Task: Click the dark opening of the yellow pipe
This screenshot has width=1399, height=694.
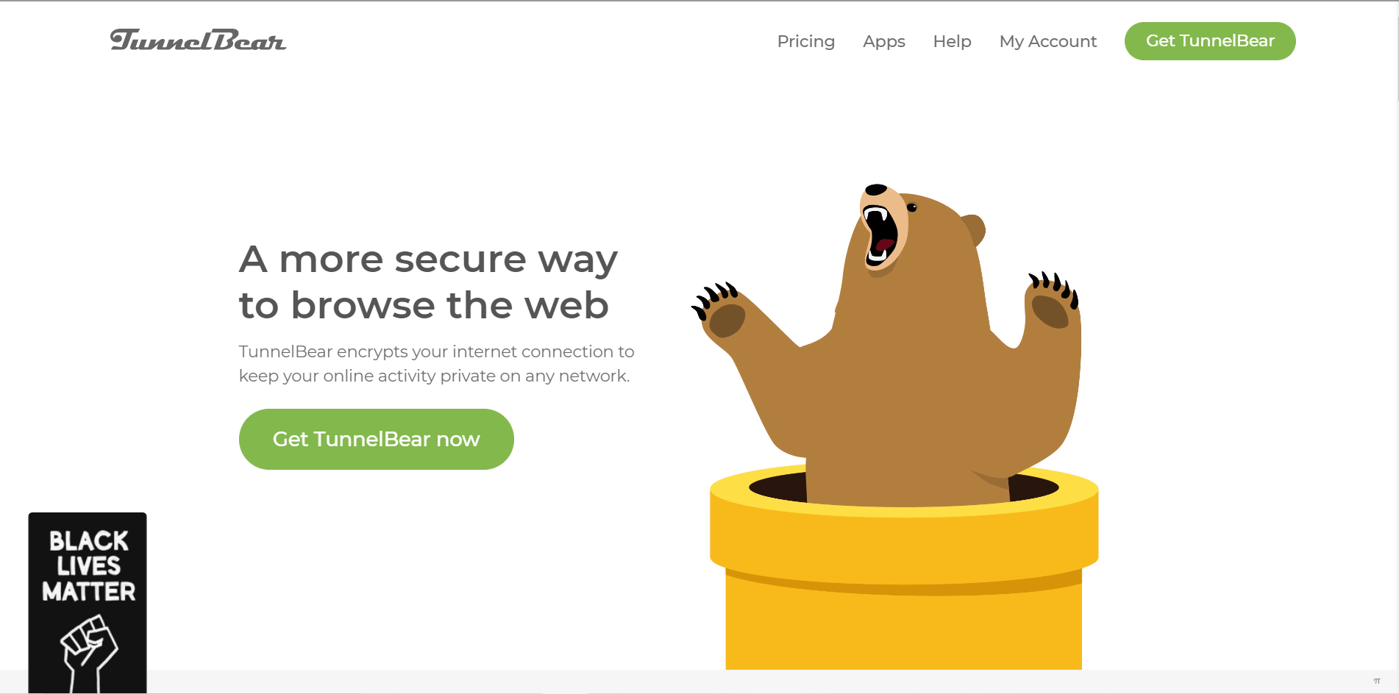Action: point(904,487)
